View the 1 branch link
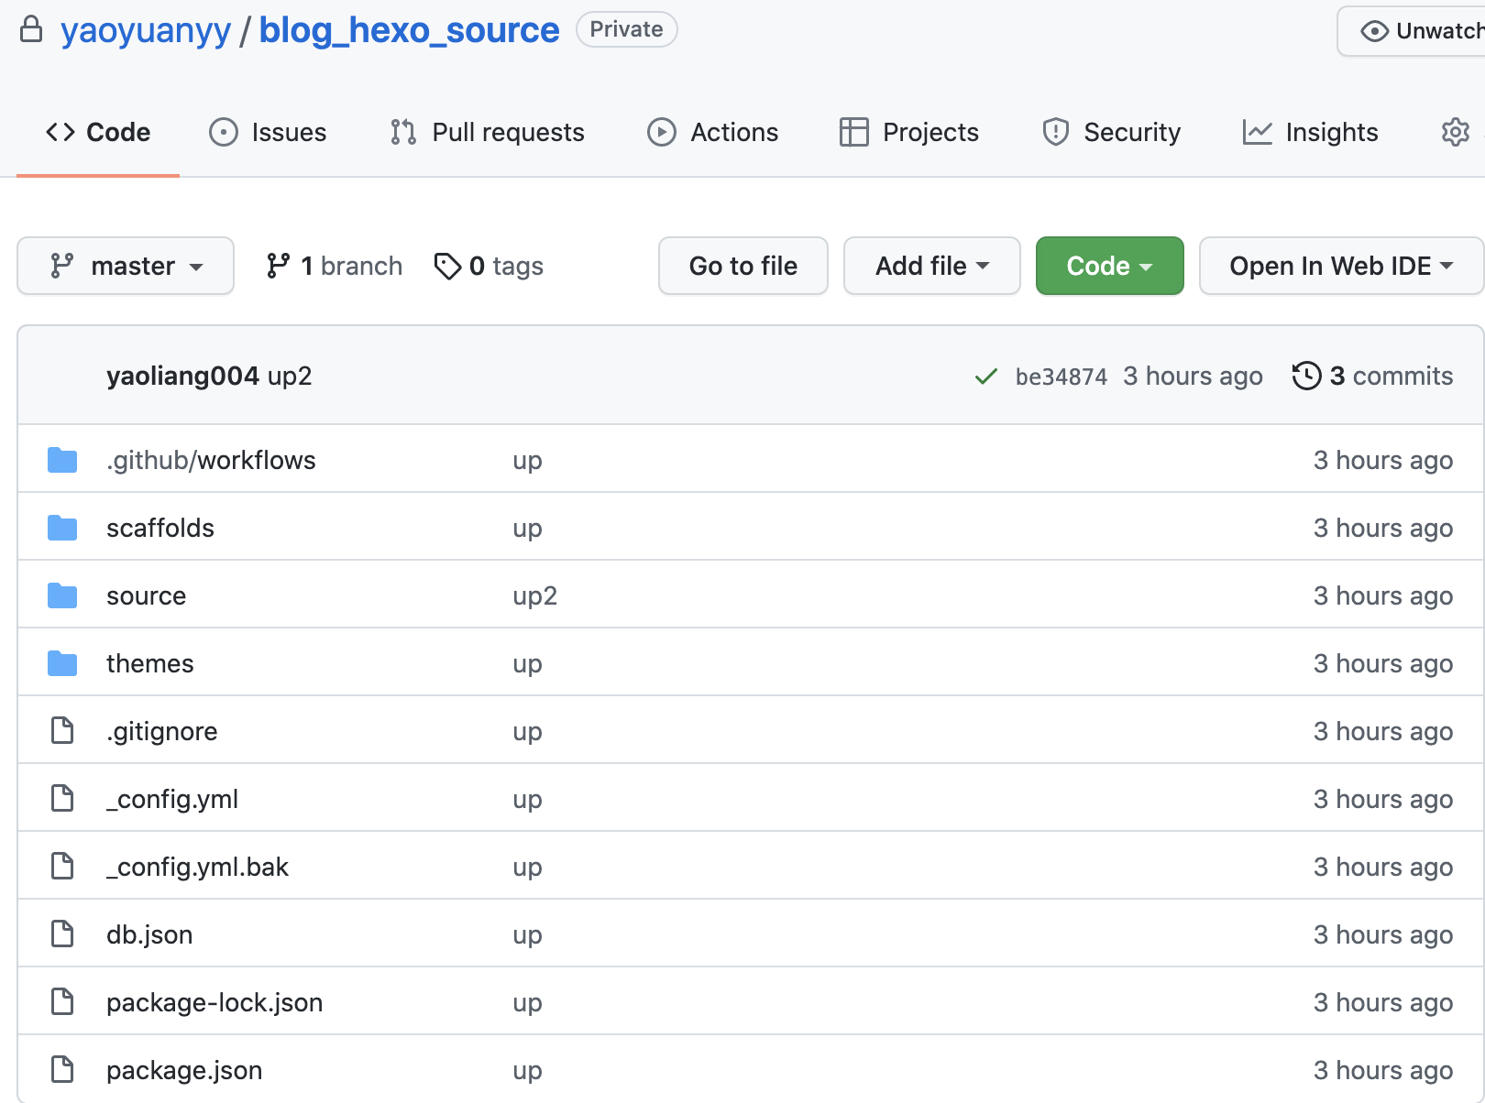This screenshot has width=1485, height=1103. tap(334, 266)
